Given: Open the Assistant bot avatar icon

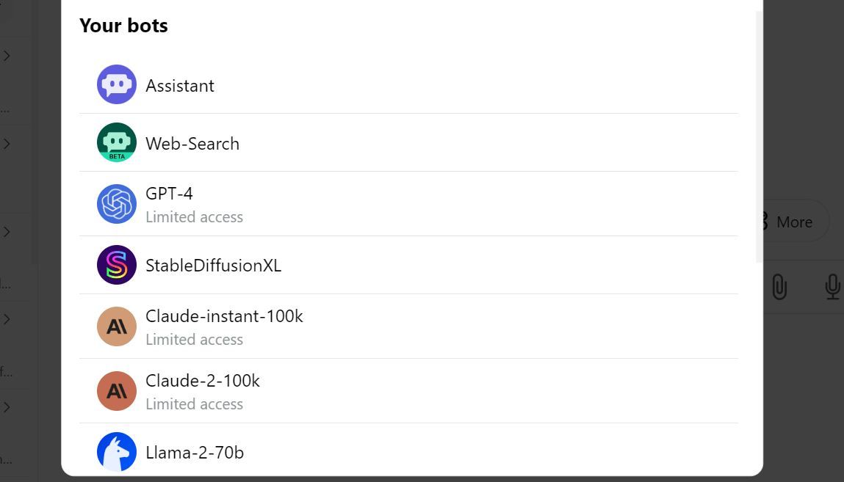Looking at the screenshot, I should [116, 85].
